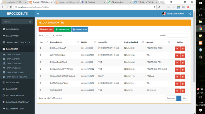205x114 pixels.
Task: Open DATA JENJANG submenu item
Action: click(17, 55)
